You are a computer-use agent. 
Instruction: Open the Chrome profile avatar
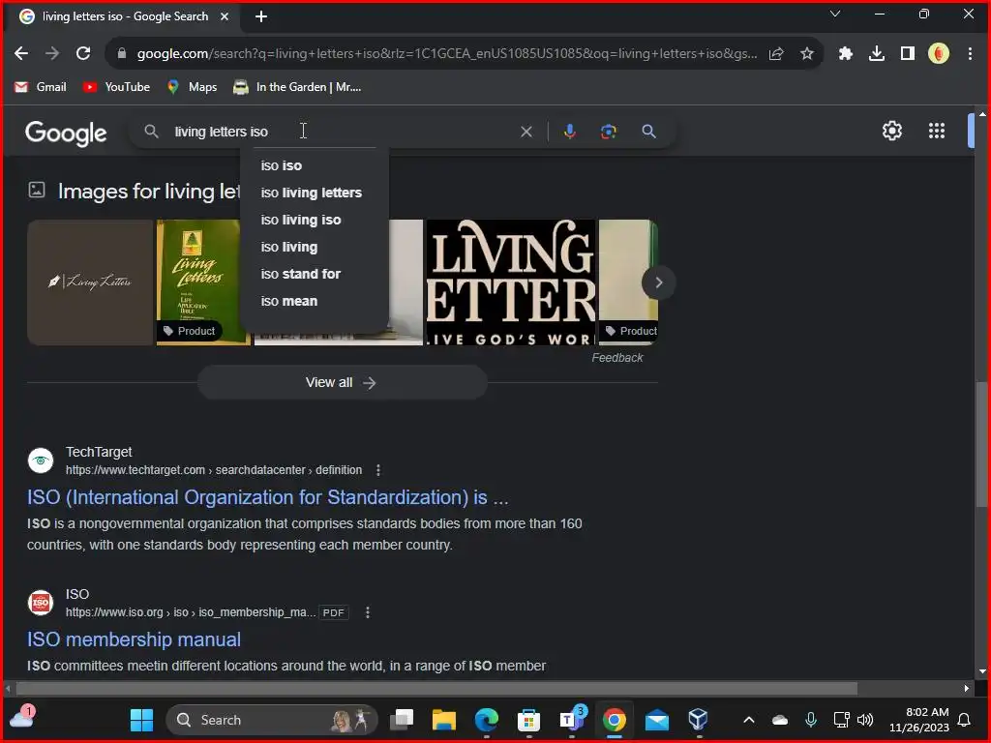tap(939, 54)
